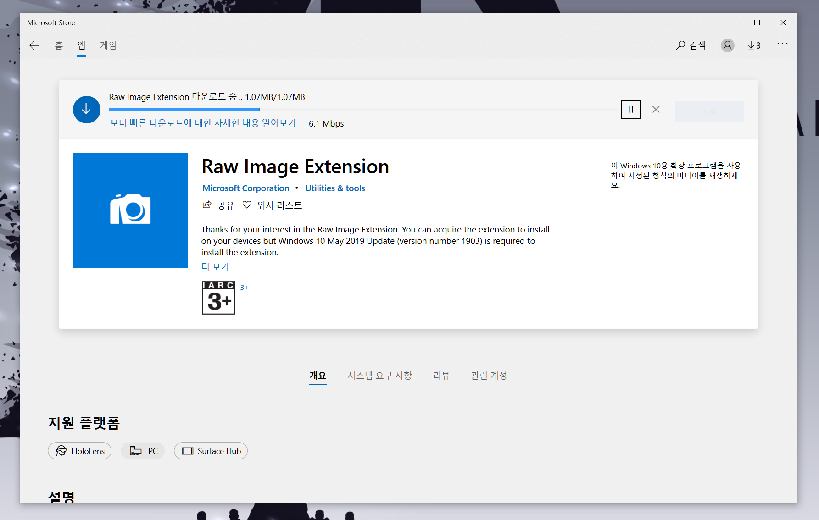
Task: Open the 관련 게정 tab
Action: pos(489,376)
